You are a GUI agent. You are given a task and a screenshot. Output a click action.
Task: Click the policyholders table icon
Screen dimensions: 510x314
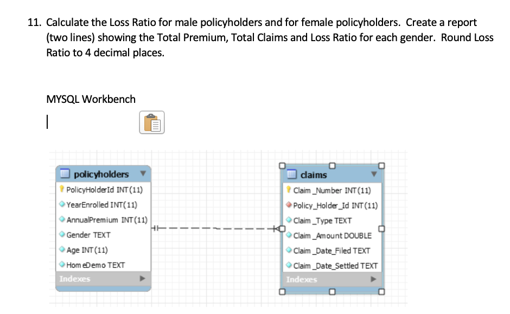65,174
